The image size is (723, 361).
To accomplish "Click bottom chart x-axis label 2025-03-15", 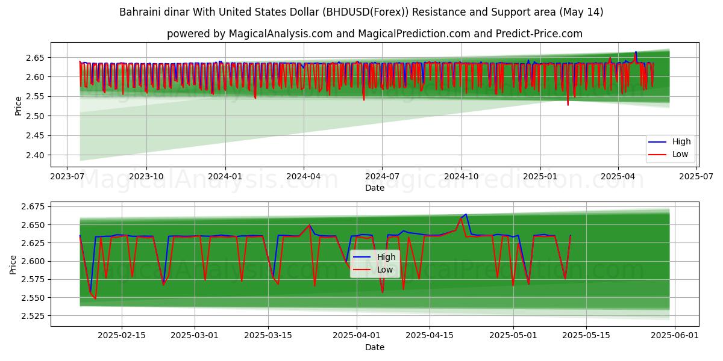I will pyautogui.click(x=268, y=336).
